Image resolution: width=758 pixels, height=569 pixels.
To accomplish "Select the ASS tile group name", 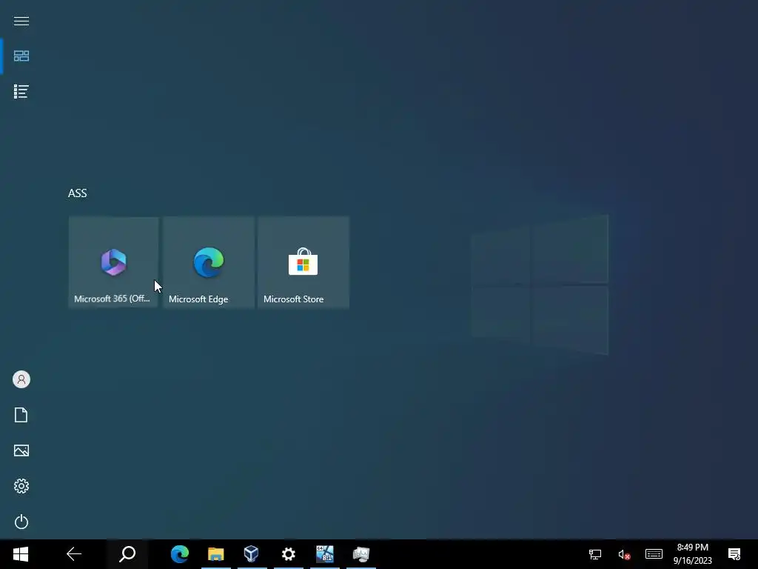I will click(x=77, y=193).
